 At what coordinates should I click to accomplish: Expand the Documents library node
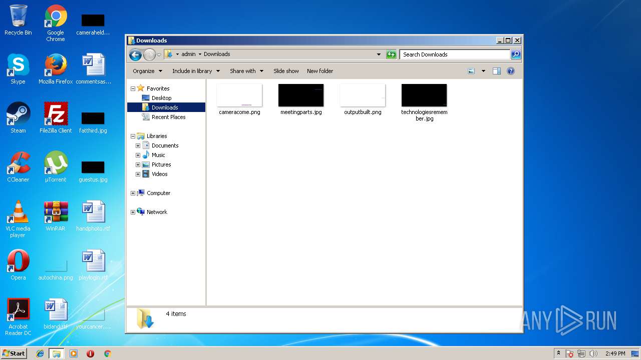pos(138,145)
